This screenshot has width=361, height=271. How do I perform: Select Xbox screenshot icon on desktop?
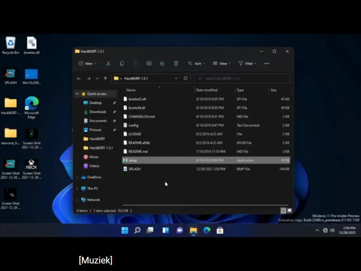click(x=32, y=169)
